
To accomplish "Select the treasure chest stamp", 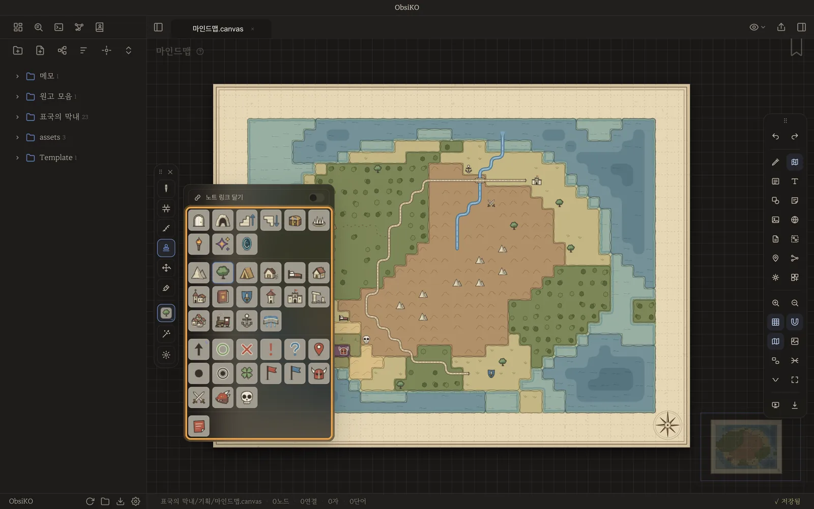I will pyautogui.click(x=295, y=220).
